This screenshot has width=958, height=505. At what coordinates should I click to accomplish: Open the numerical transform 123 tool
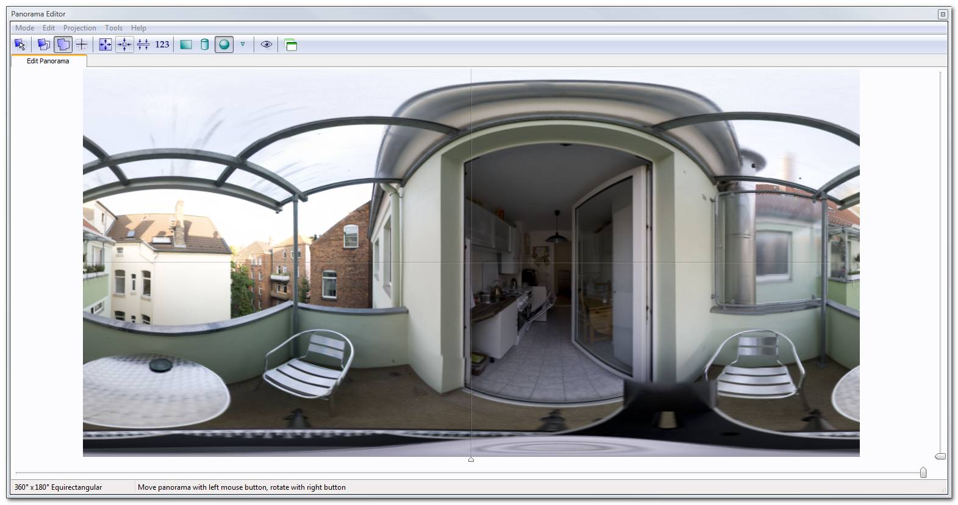pyautogui.click(x=162, y=44)
